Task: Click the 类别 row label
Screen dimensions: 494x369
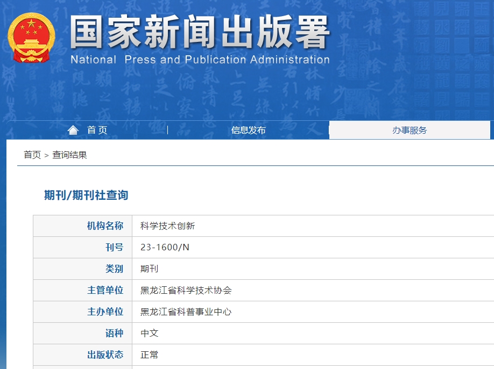Action: tap(114, 269)
